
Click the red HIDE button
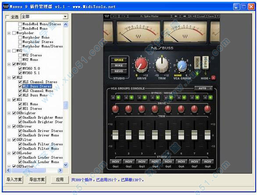(213, 78)
